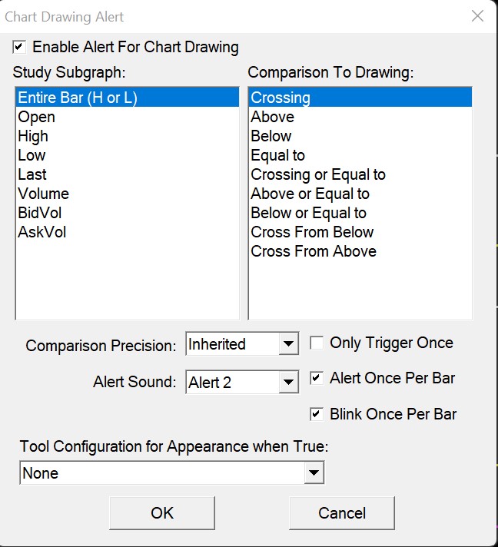Viewport: 498px width, 547px height.
Task: Uncheck Enable Alert For Chart Drawing
Action: (x=19, y=47)
